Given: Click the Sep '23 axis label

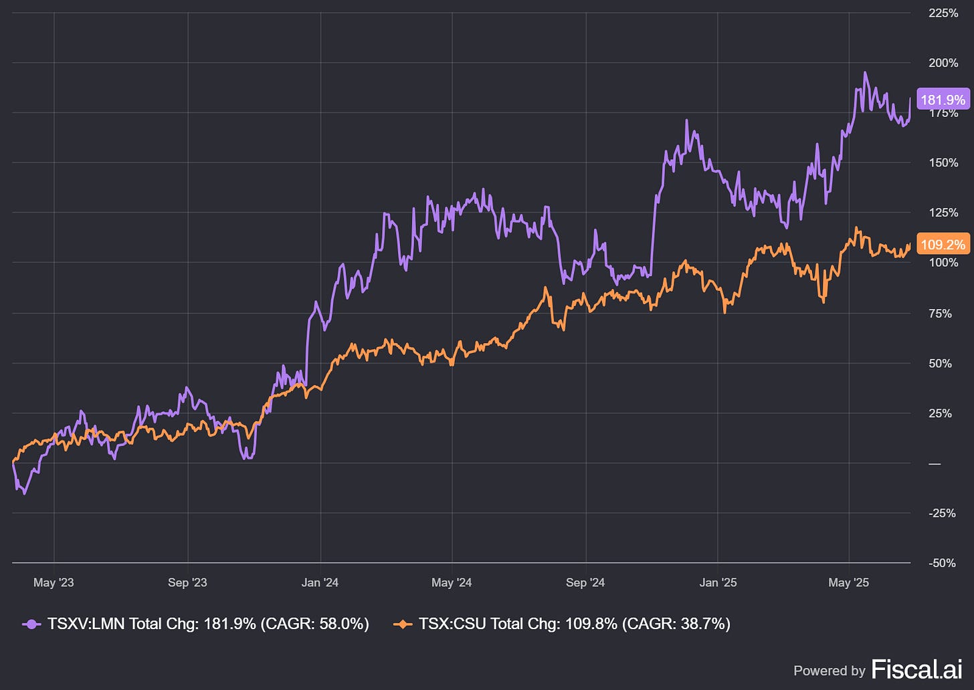Looking at the screenshot, I should pos(187,582).
